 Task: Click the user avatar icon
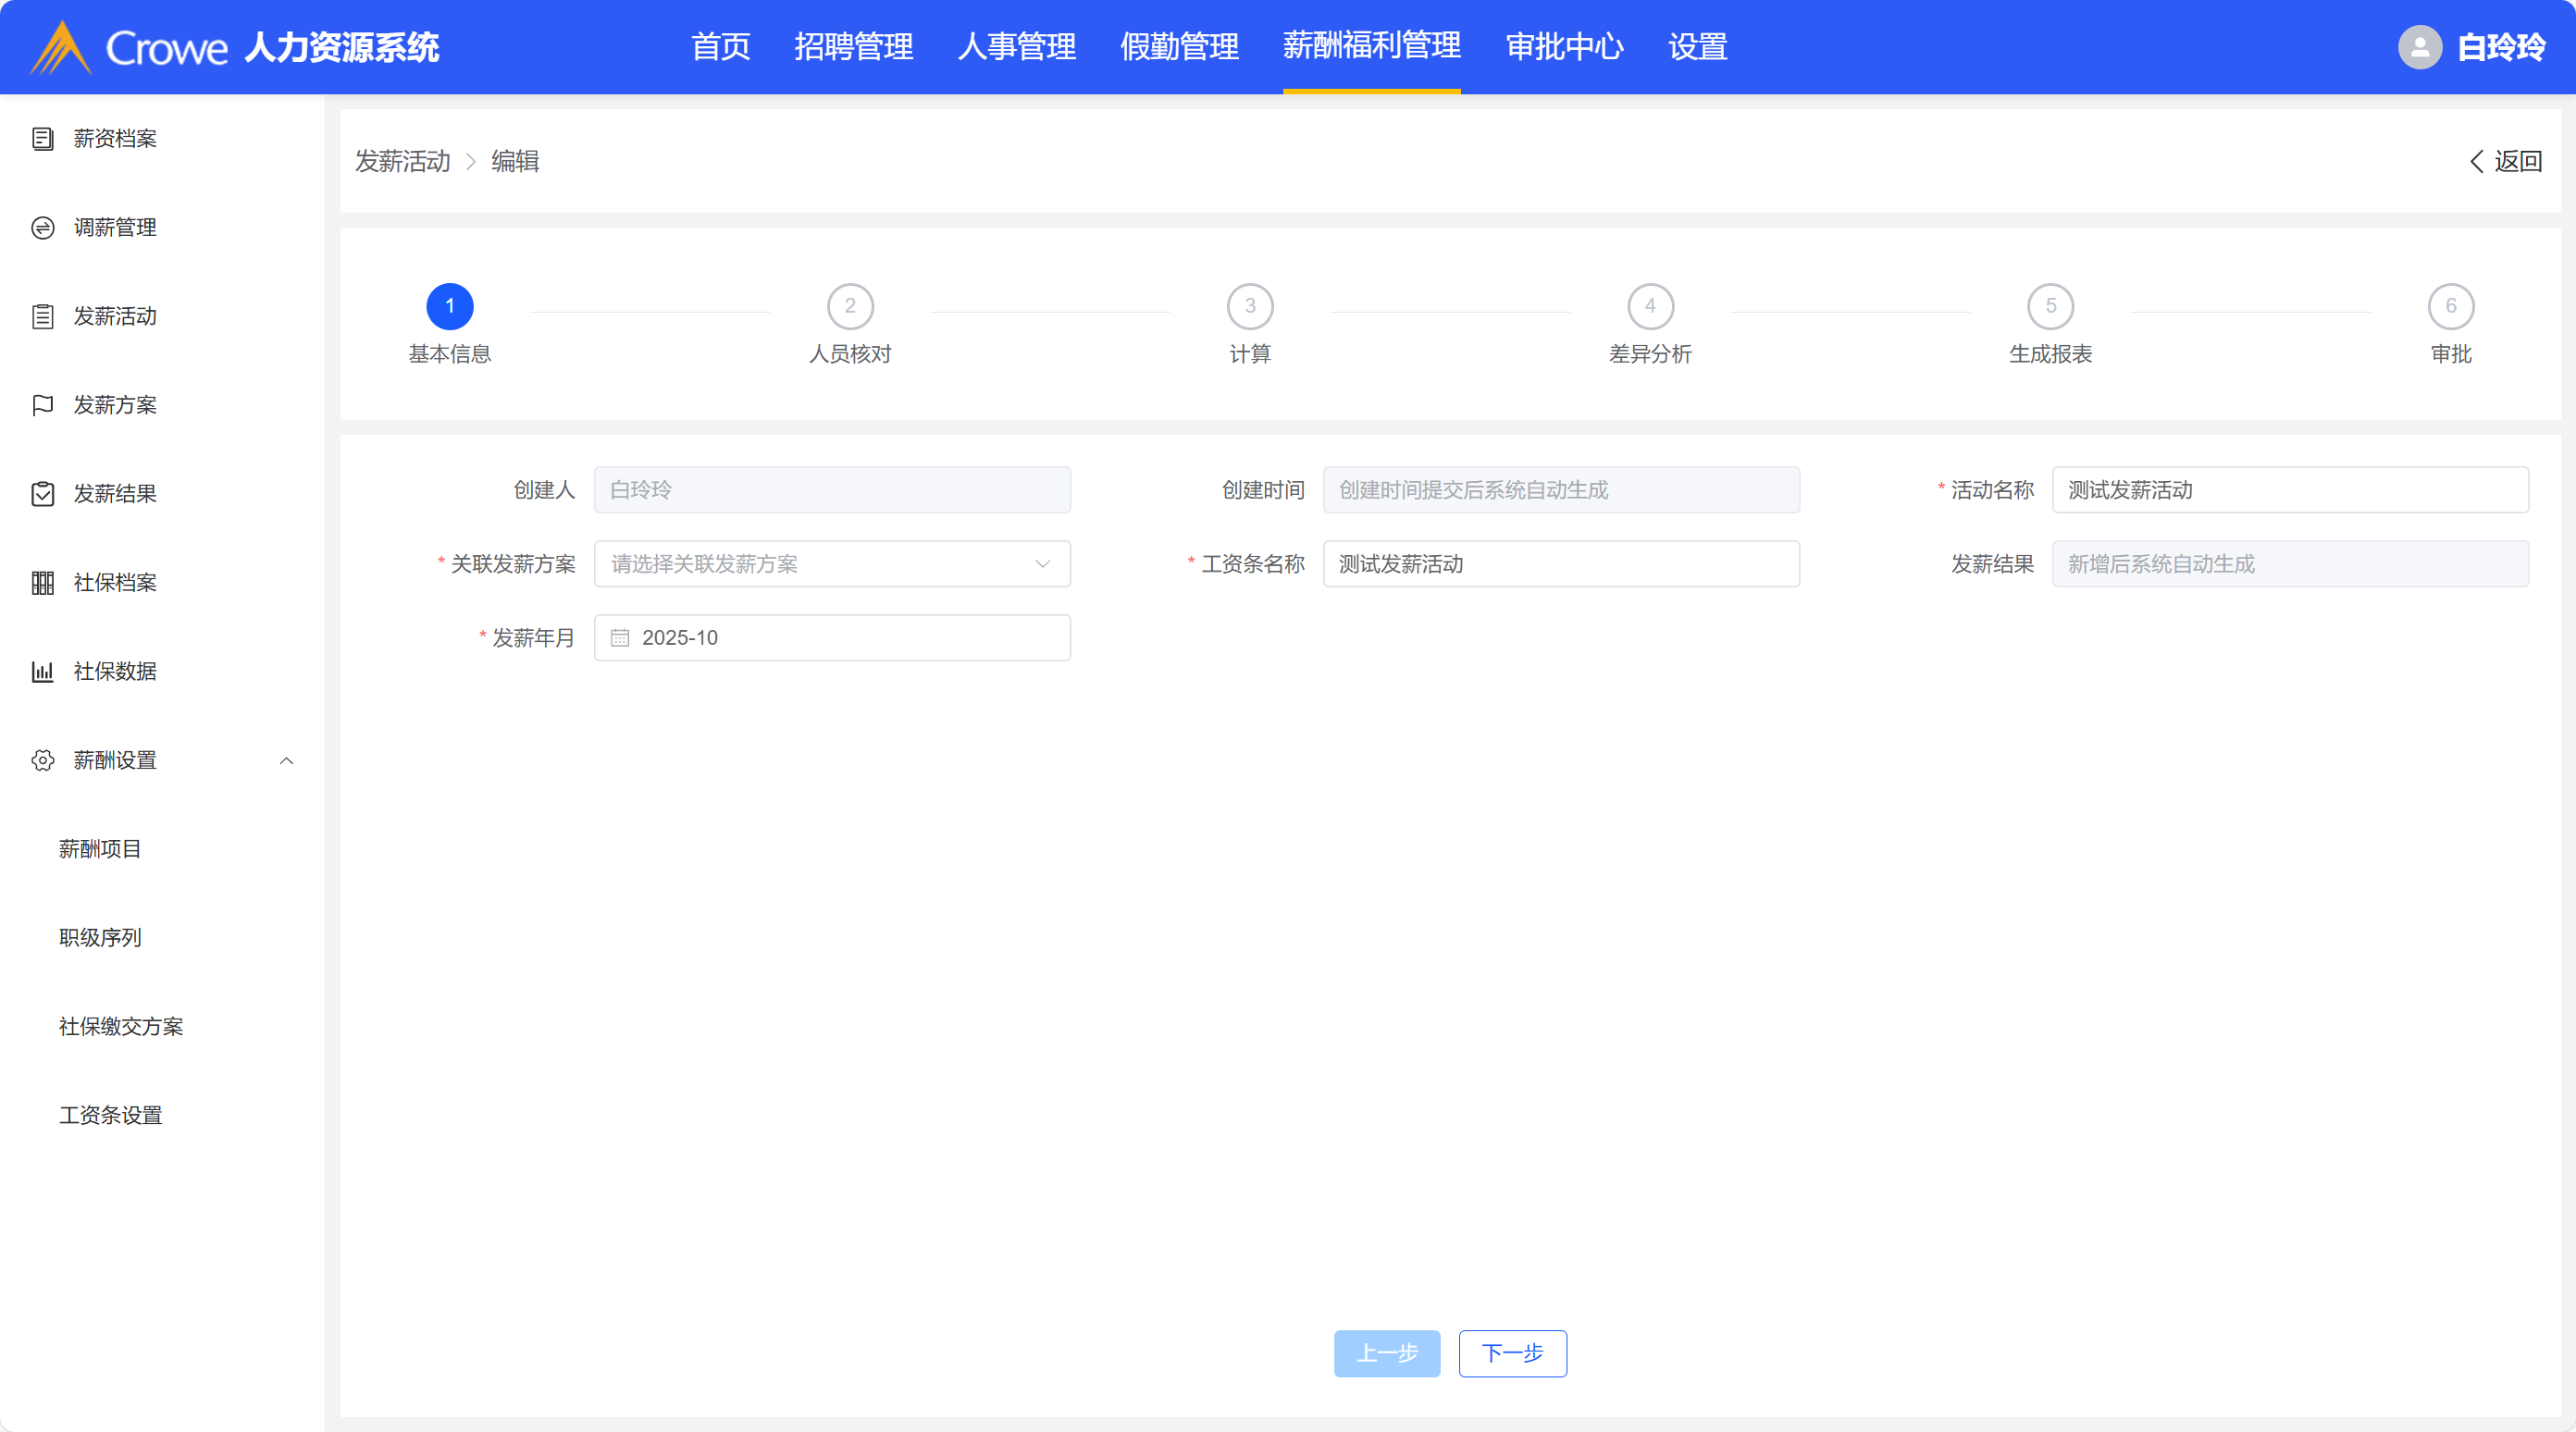(2419, 47)
